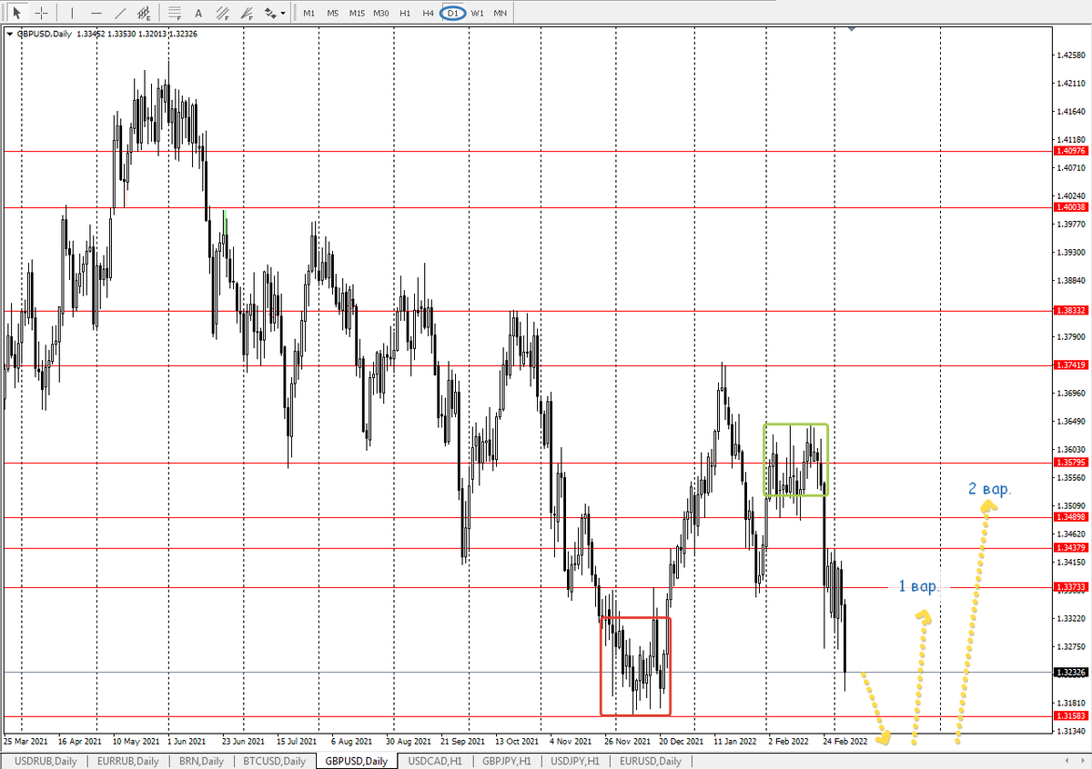The width and height of the screenshot is (1092, 769).
Task: Open the arrows tool dropdown arrow
Action: tap(283, 13)
